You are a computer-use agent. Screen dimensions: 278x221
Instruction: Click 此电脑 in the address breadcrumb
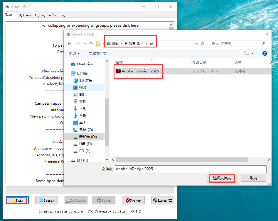pyautogui.click(x=112, y=43)
